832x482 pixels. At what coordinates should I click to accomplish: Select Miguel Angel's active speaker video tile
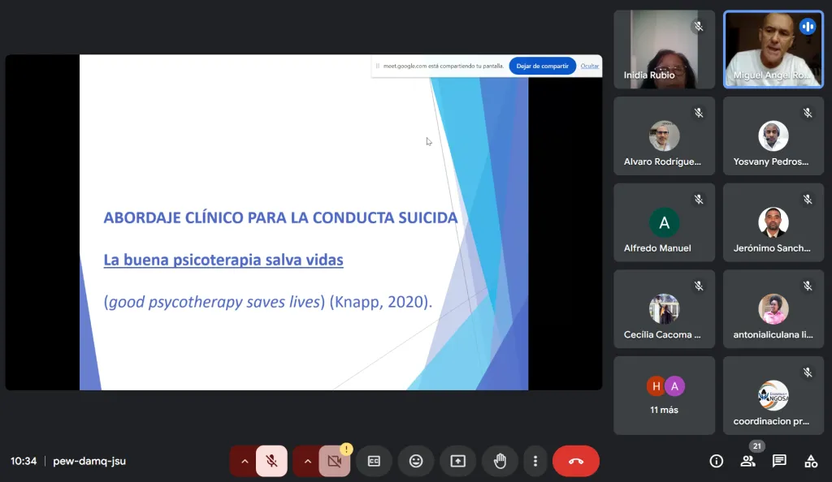[773, 49]
